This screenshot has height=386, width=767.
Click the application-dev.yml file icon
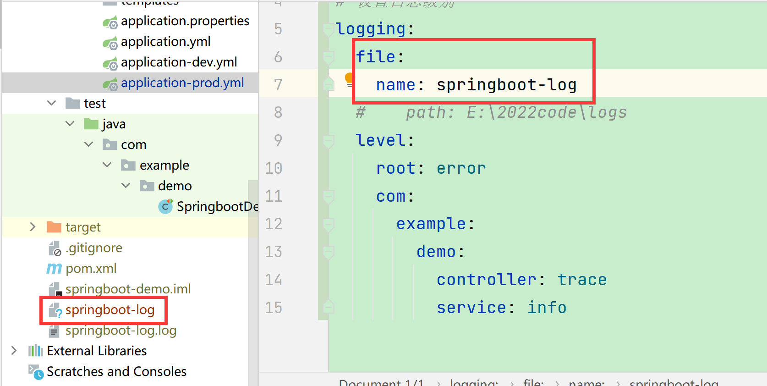click(110, 63)
